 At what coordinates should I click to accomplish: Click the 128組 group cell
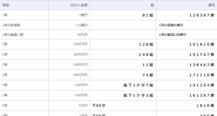[146, 44]
